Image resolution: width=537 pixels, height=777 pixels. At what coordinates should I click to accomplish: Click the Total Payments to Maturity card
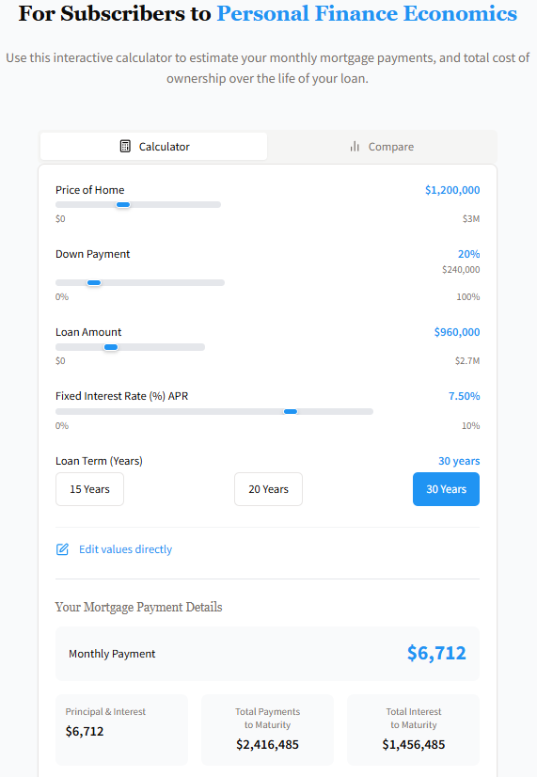pyautogui.click(x=267, y=730)
